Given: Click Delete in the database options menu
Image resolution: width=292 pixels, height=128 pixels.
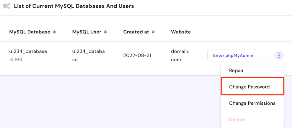Looking at the screenshot, I should pyautogui.click(x=236, y=119).
